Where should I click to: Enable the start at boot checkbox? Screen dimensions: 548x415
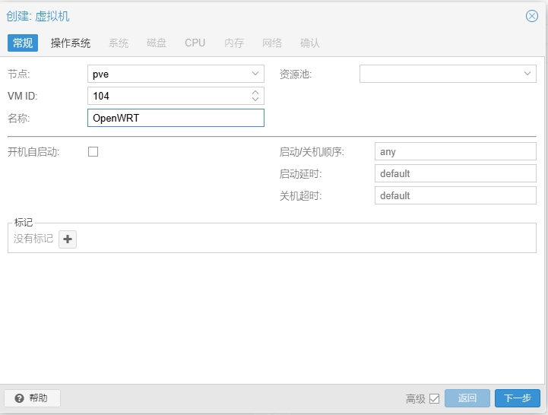[x=93, y=151]
